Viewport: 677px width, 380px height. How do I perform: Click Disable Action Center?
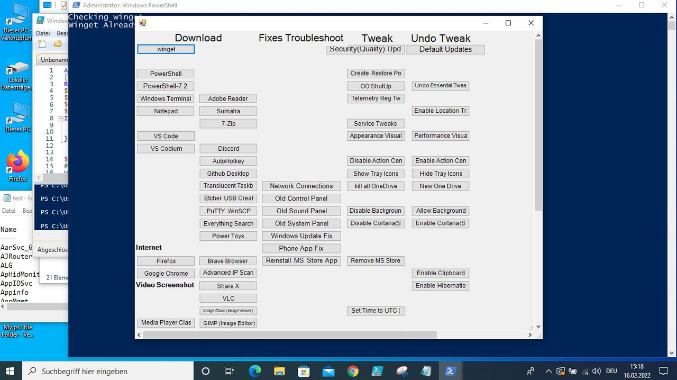[x=376, y=160]
